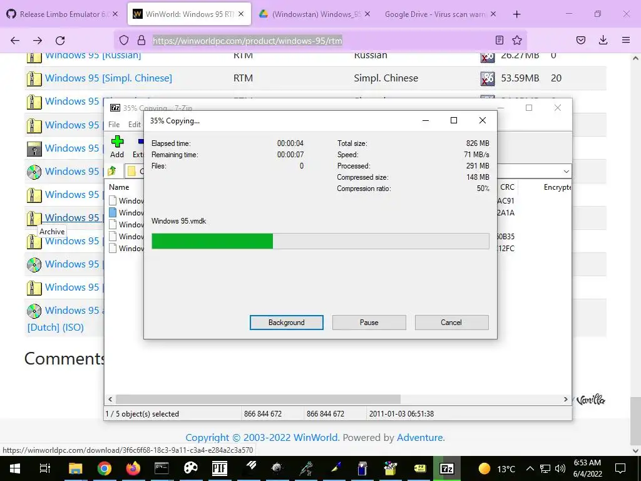
Task: Click the 7-Zip horizontal scrollbar thumb
Action: (258, 399)
